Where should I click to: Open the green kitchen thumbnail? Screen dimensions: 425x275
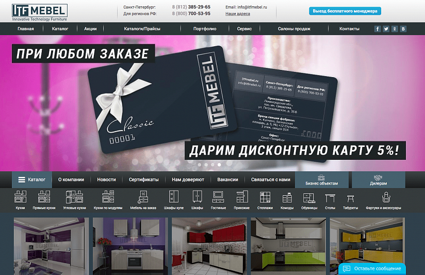pos(288,246)
